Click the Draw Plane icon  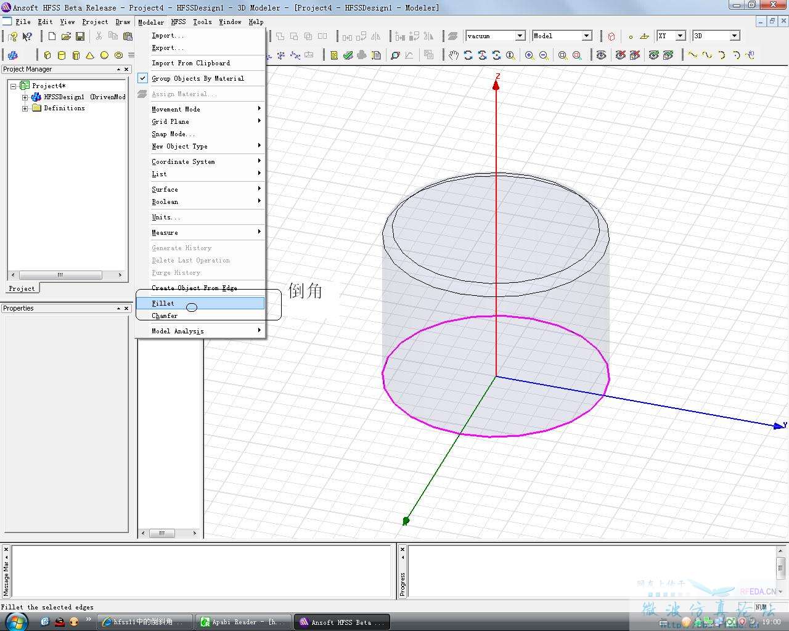(x=645, y=36)
